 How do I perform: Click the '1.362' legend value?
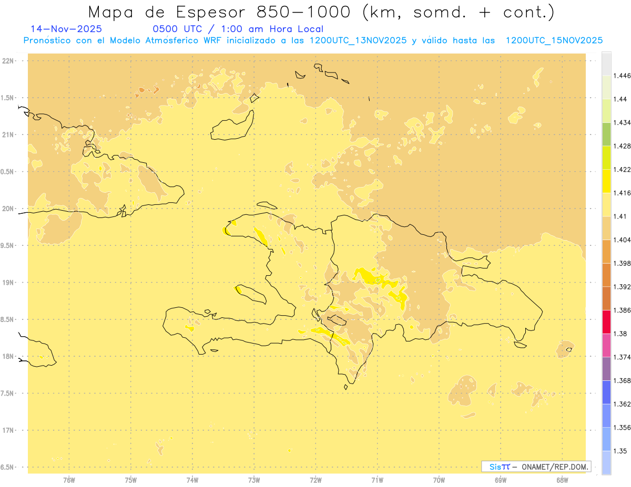(622, 404)
